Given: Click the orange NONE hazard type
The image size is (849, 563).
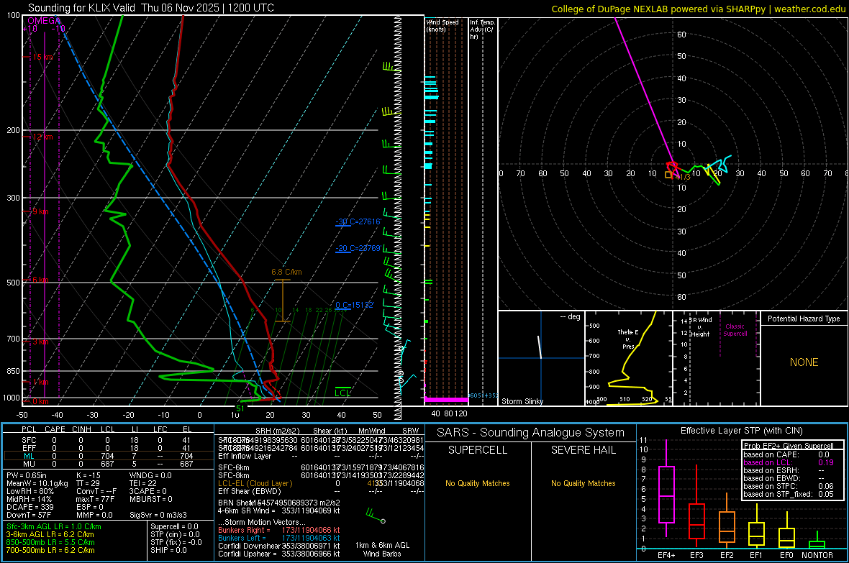Looking at the screenshot, I should (x=804, y=362).
